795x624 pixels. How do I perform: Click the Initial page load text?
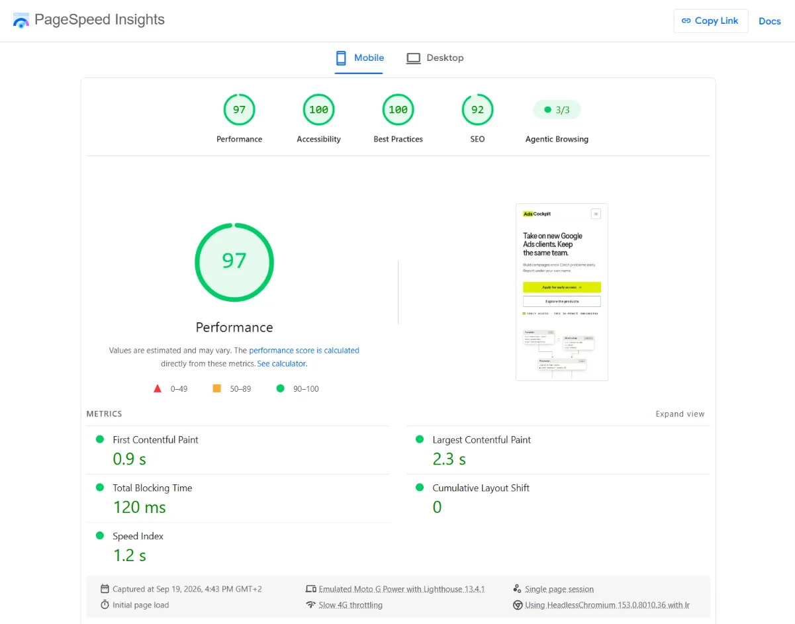[x=141, y=605]
